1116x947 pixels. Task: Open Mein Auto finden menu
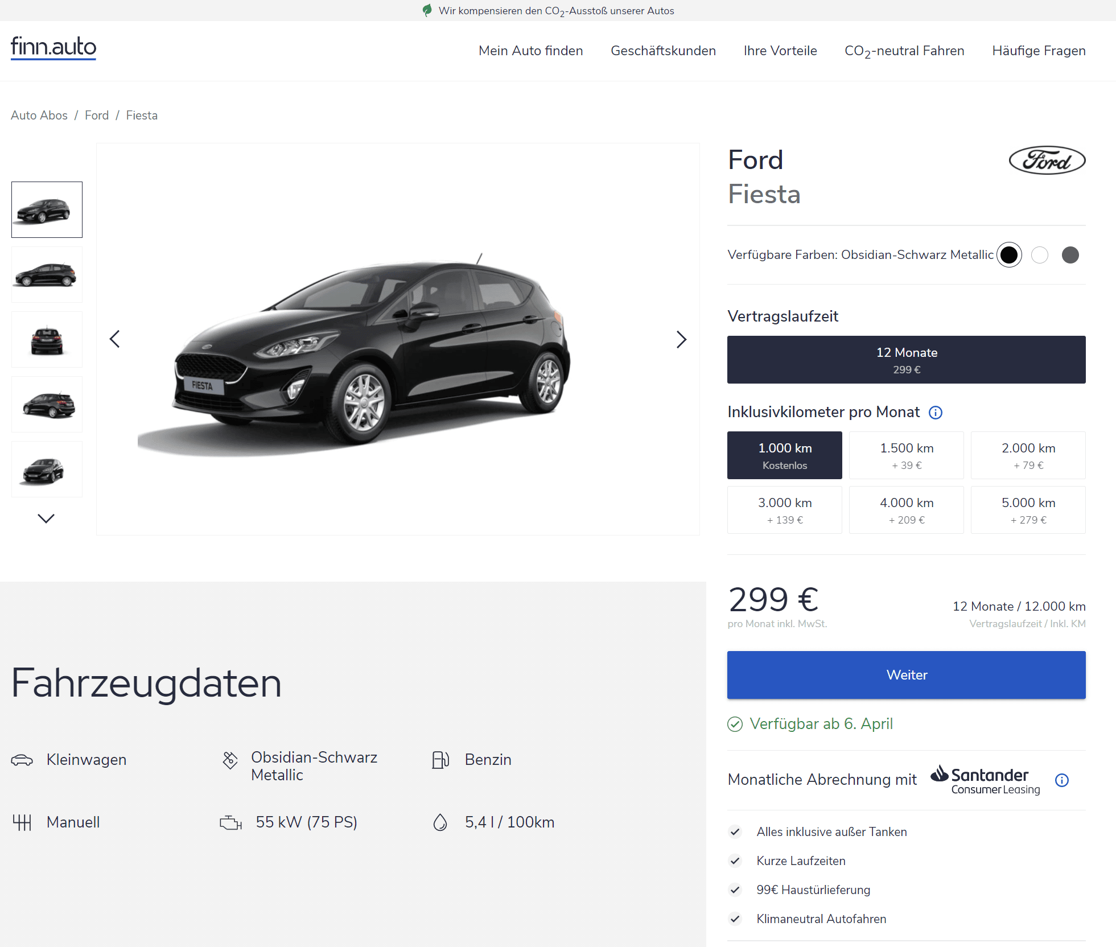click(530, 51)
